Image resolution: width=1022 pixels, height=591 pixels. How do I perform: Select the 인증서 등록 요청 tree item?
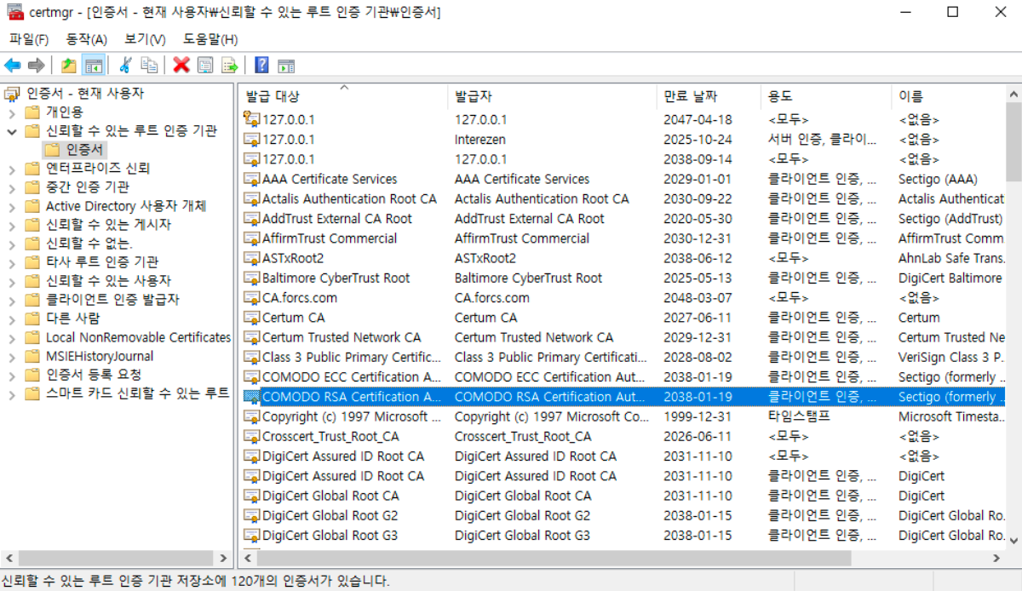(94, 374)
